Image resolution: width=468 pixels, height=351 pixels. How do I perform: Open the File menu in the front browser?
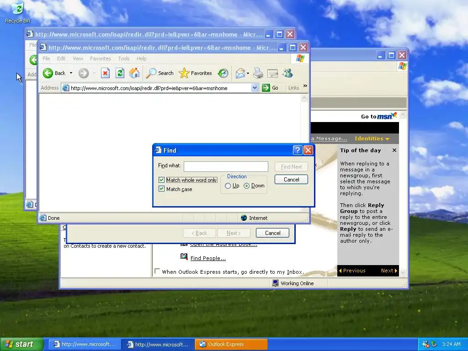click(x=46, y=58)
